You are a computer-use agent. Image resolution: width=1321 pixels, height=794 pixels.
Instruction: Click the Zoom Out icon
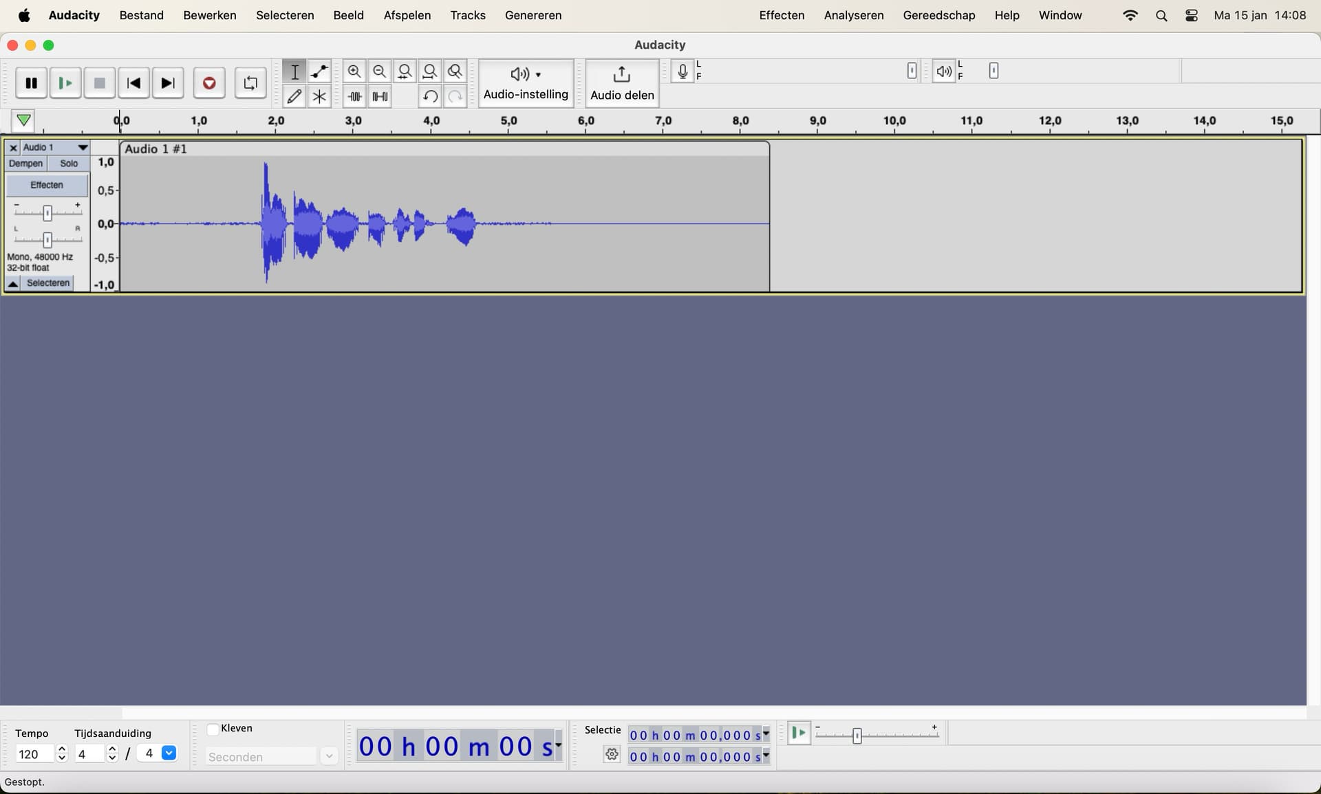tap(379, 71)
